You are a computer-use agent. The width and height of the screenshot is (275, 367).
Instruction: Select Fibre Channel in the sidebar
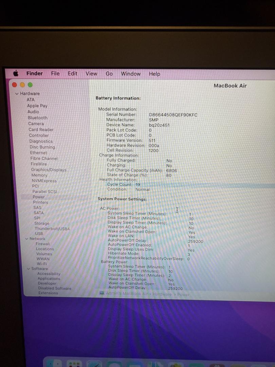pos(44,158)
